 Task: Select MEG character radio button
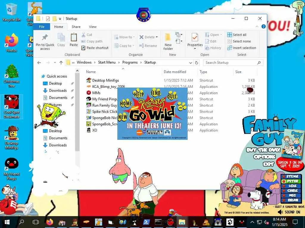coord(291,195)
